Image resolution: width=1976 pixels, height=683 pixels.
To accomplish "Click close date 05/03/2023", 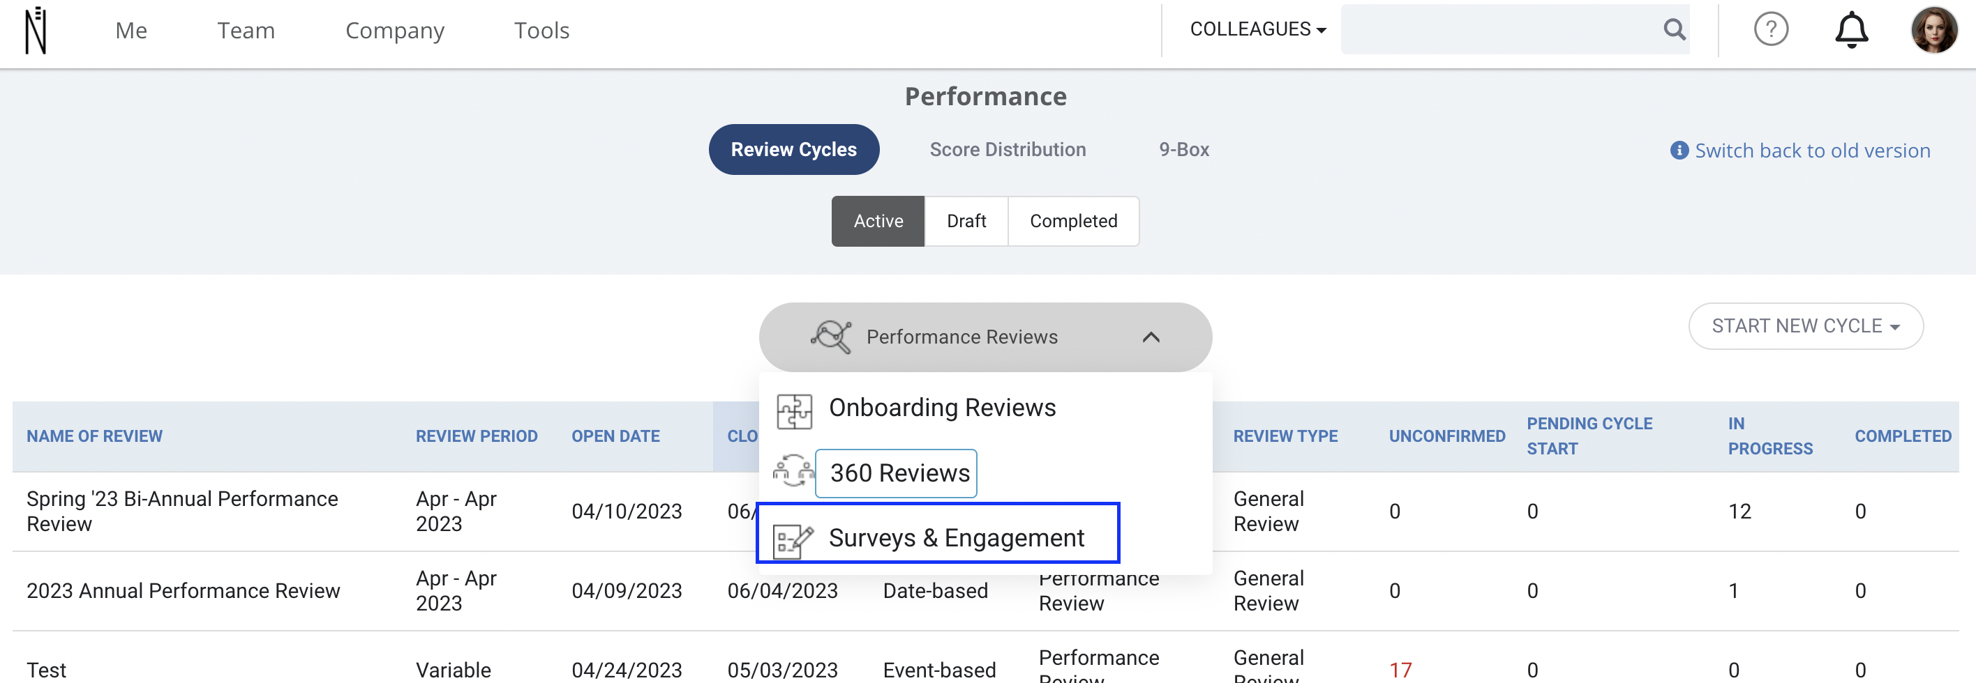I will point(781,670).
